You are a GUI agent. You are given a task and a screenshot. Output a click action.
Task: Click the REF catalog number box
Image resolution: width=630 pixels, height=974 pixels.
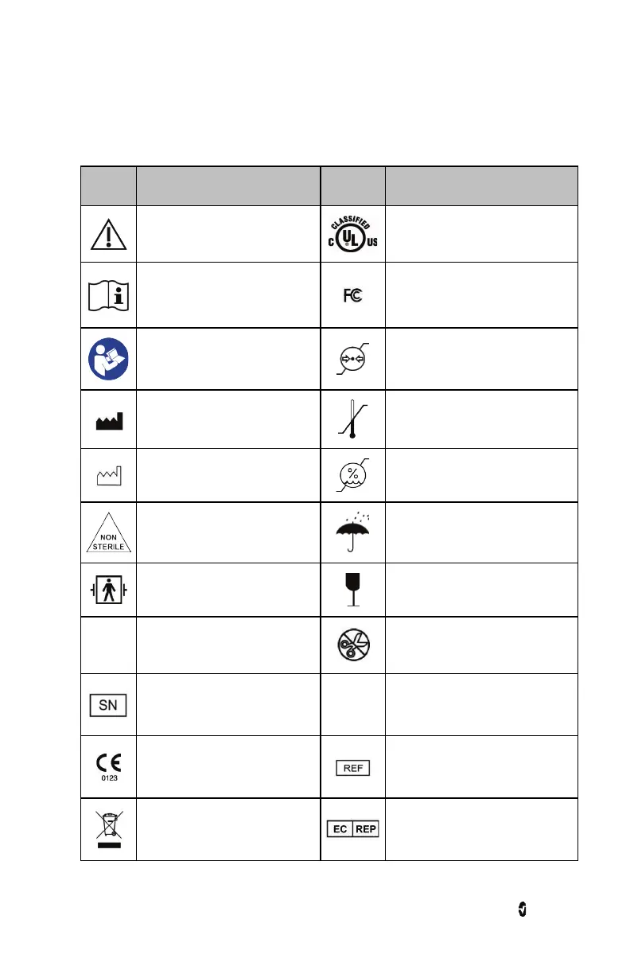352,768
